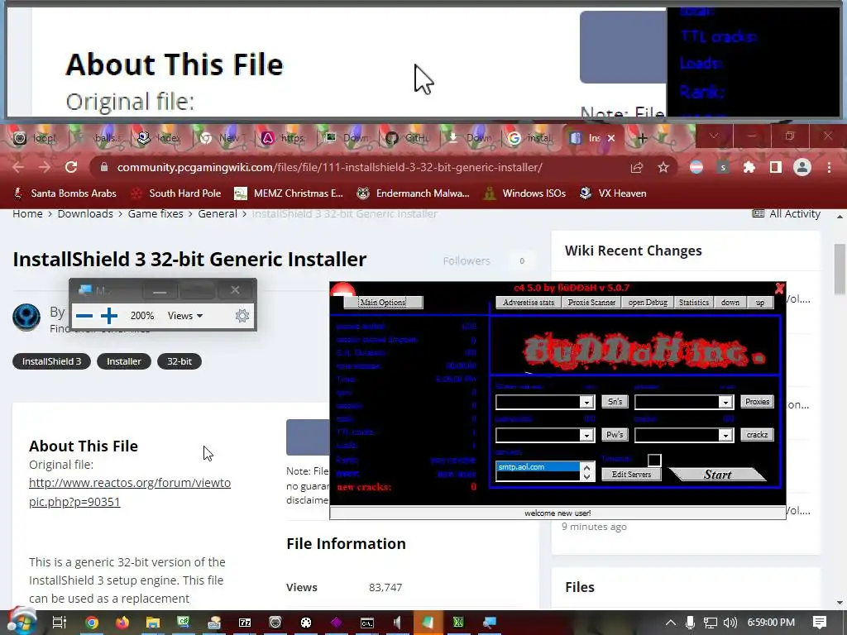Click the InstallShield 3 tag
The height and width of the screenshot is (635, 847).
(51, 361)
